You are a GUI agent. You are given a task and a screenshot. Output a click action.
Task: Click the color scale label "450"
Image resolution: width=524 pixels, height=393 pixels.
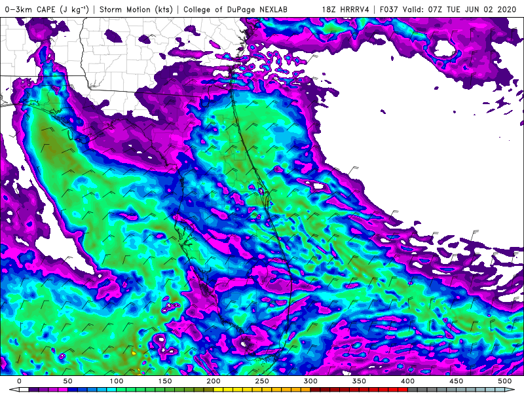pos(456,381)
